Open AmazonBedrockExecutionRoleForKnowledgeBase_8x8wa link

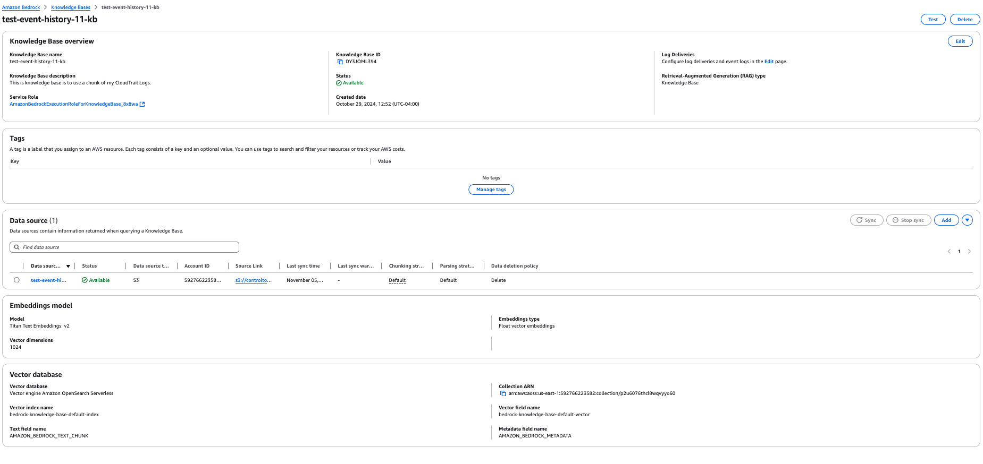[x=73, y=104]
